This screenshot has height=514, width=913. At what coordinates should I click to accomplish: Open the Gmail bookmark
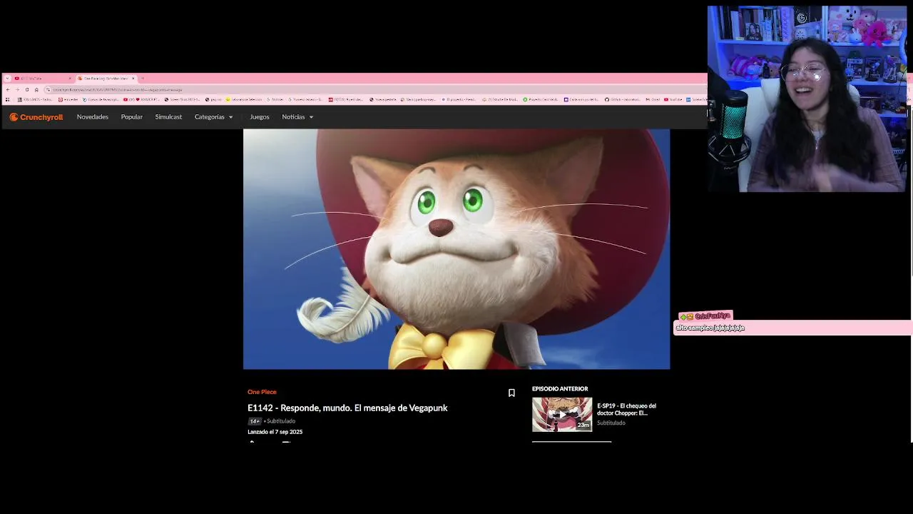653,99
